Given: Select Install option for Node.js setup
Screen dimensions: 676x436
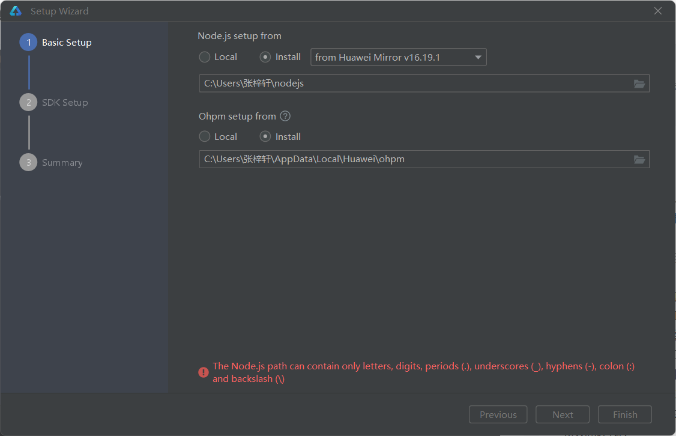Looking at the screenshot, I should [x=280, y=57].
